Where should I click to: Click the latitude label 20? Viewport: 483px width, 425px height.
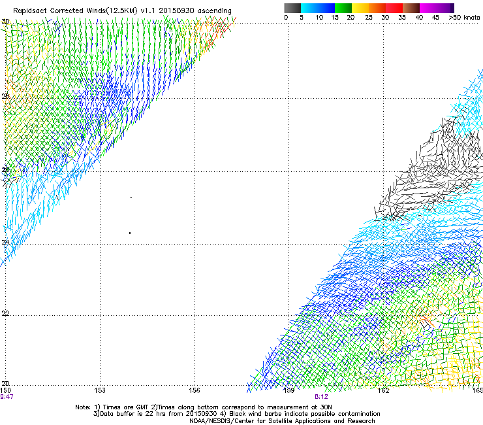click(5, 384)
